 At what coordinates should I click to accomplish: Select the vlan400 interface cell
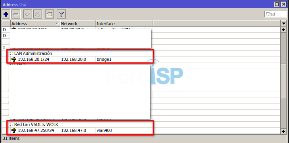tap(104, 130)
